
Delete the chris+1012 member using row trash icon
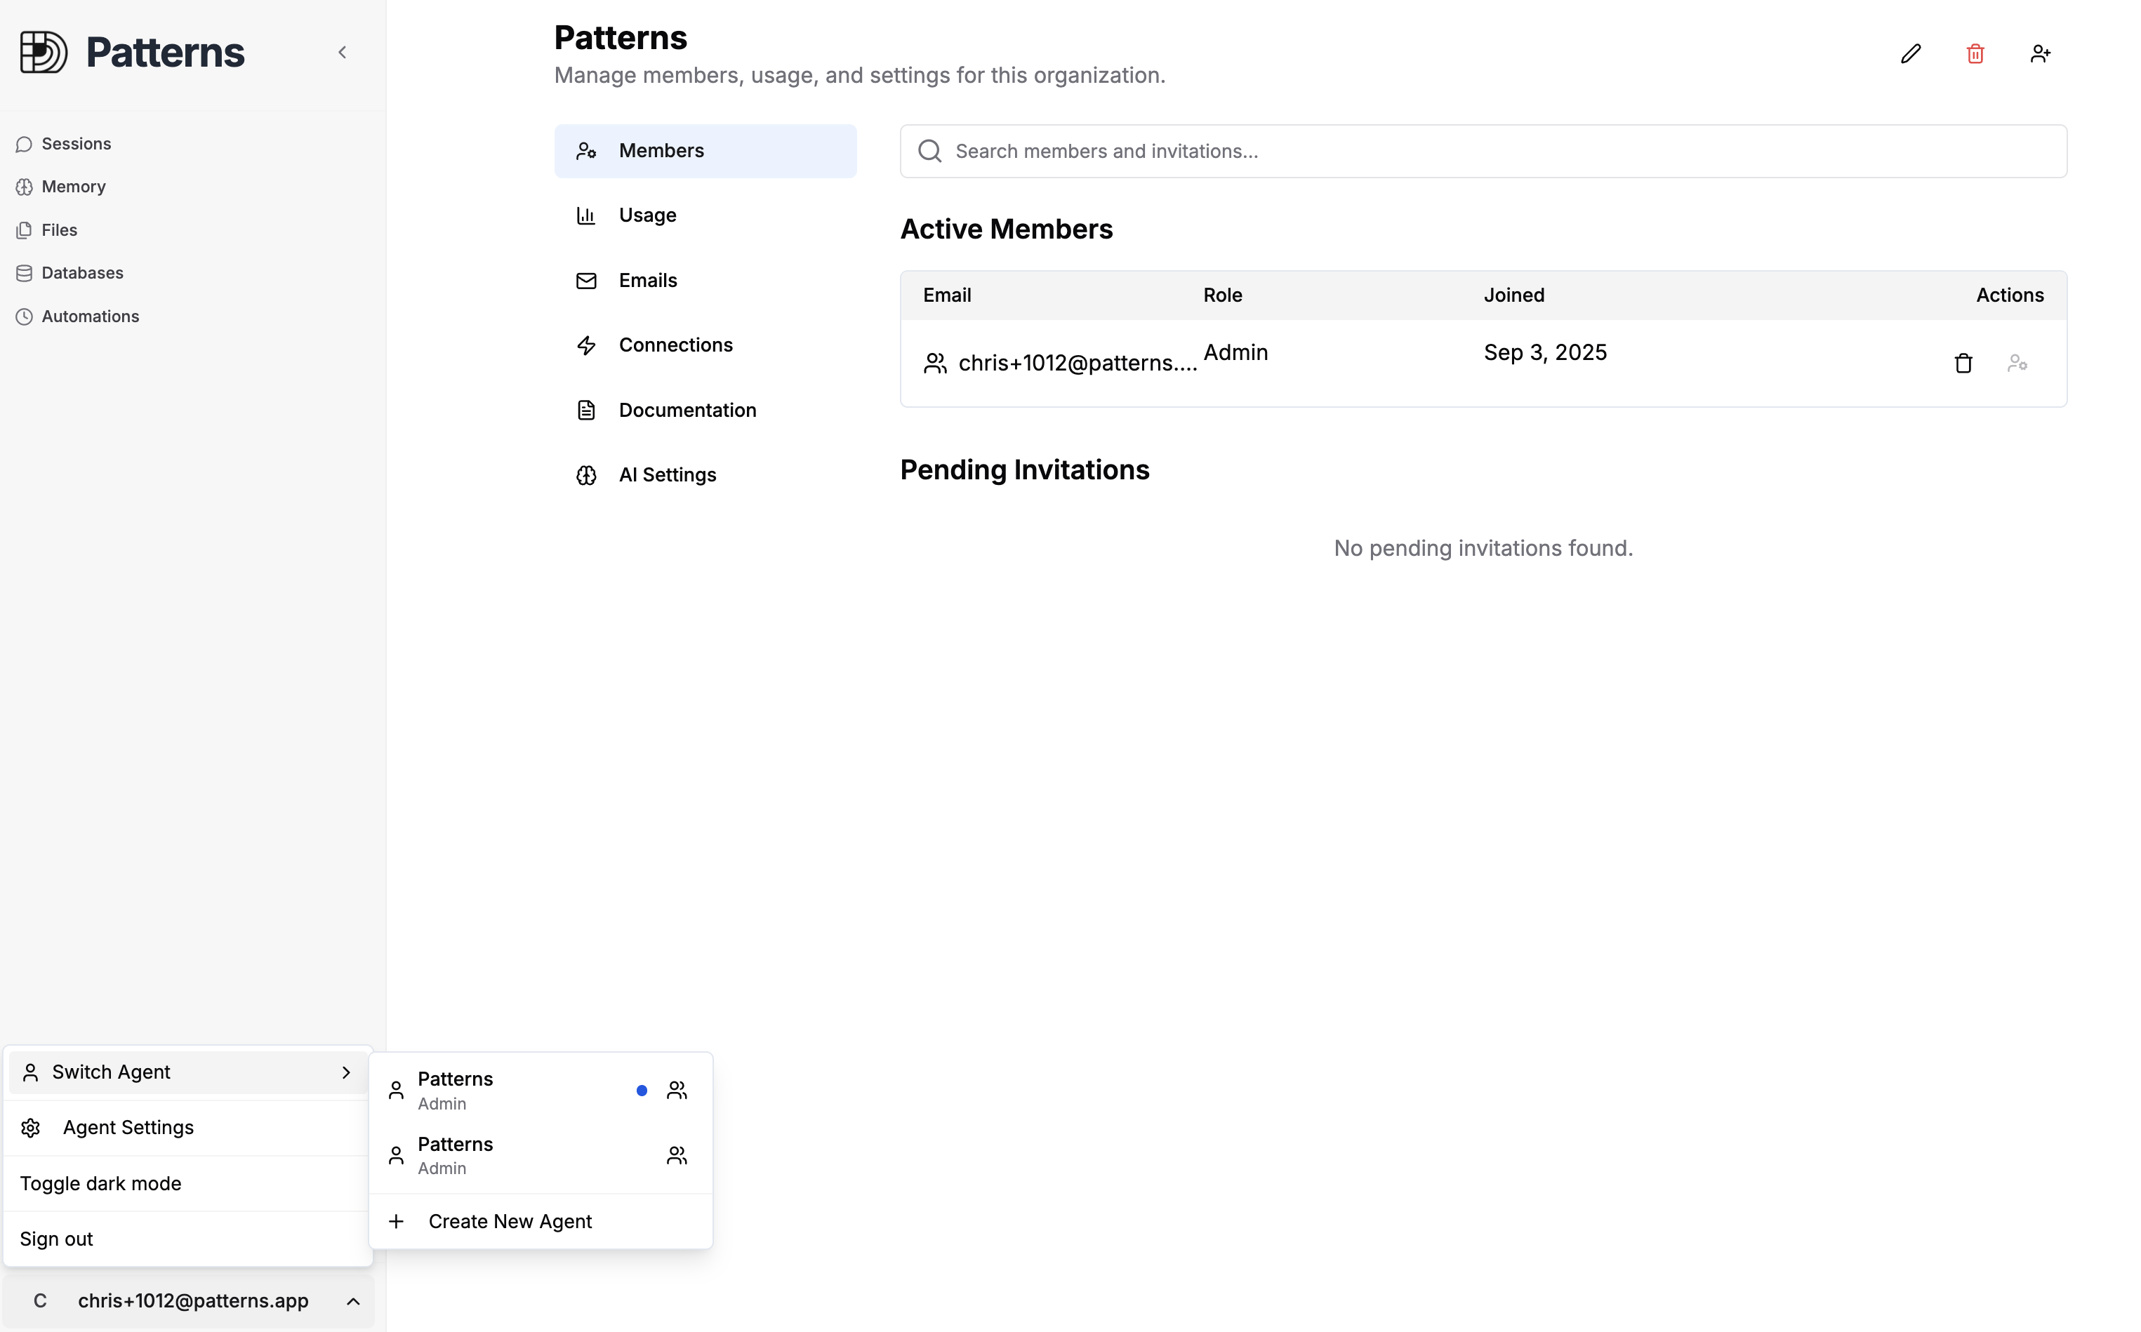[x=1963, y=362]
